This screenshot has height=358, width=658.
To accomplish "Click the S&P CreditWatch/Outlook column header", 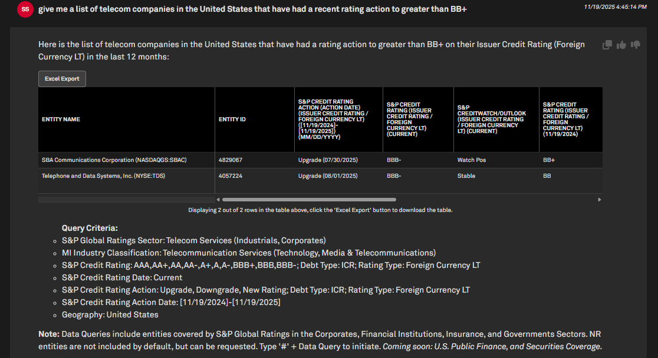I will pos(492,120).
